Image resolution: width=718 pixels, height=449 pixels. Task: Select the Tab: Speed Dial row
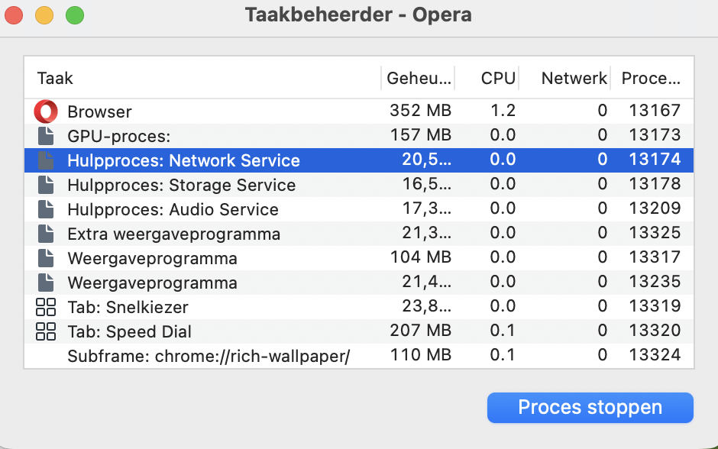[229, 331]
